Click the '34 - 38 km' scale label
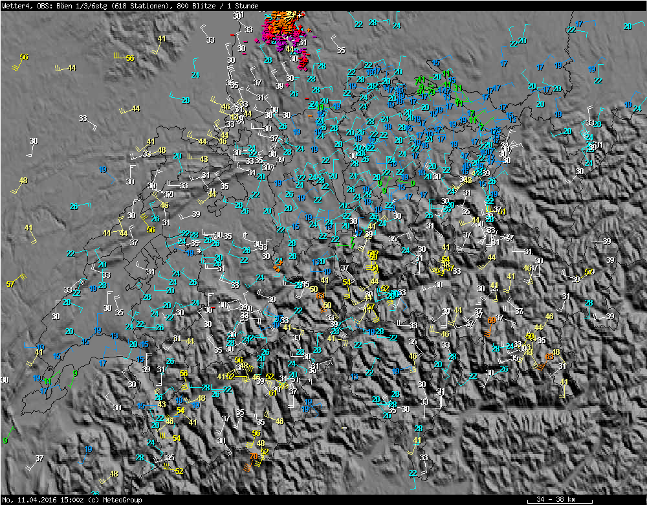 [556, 499]
